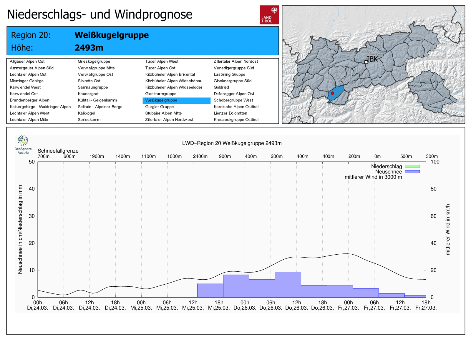Choose Verwallgruppe Mitte region
Viewport: 471px width, 339px height.
[96, 68]
